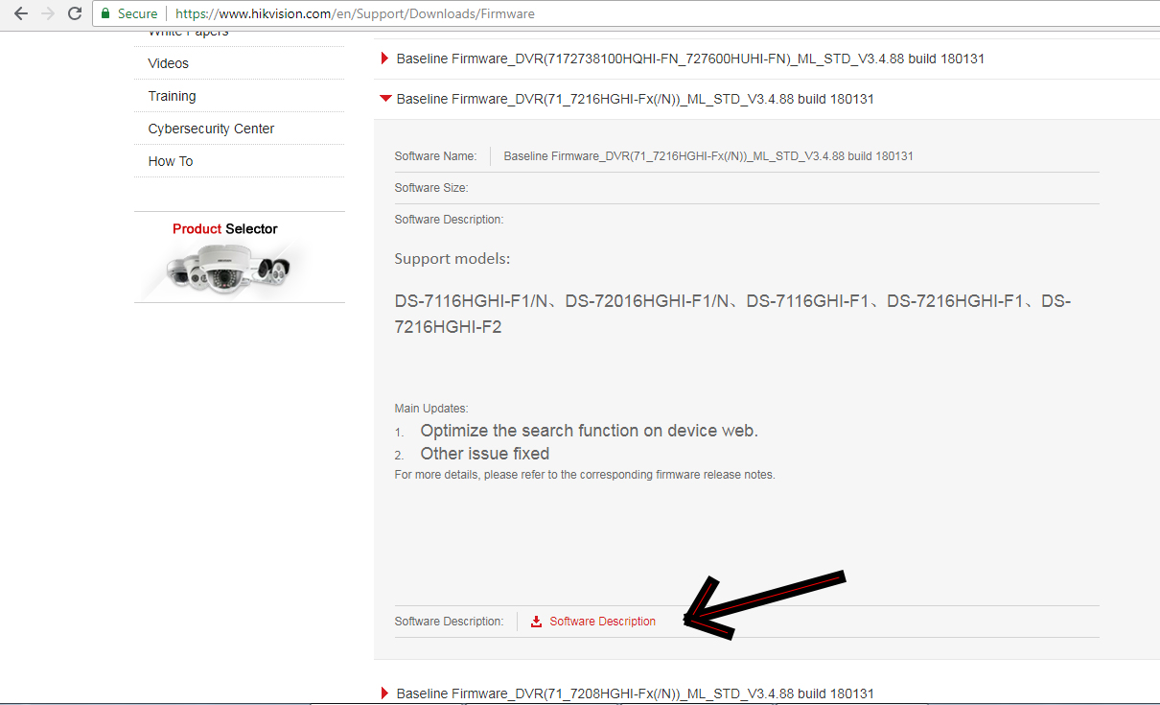Viewport: 1160px width, 705px height.
Task: Click the 'For more details' release notes sentence
Action: (x=585, y=475)
